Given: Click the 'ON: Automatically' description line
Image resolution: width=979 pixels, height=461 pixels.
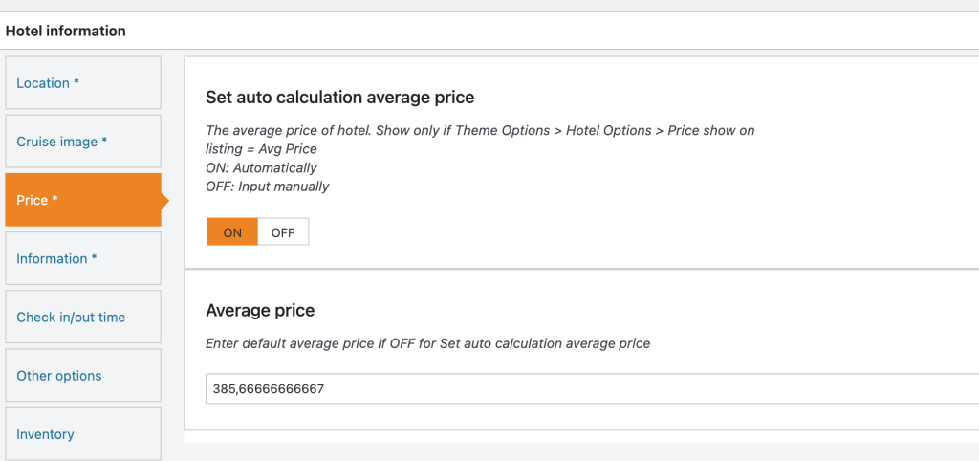Looking at the screenshot, I should (261, 167).
